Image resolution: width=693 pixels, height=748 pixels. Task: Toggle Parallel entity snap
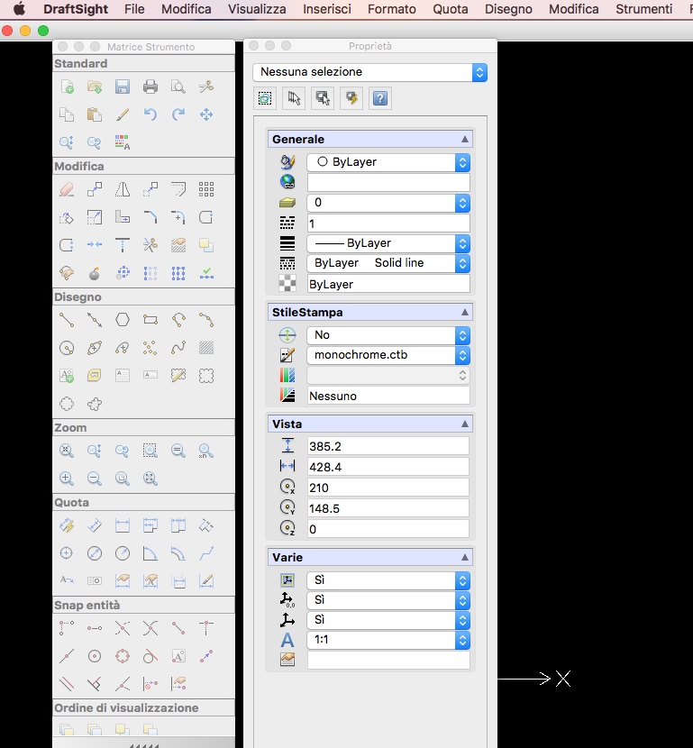point(67,684)
